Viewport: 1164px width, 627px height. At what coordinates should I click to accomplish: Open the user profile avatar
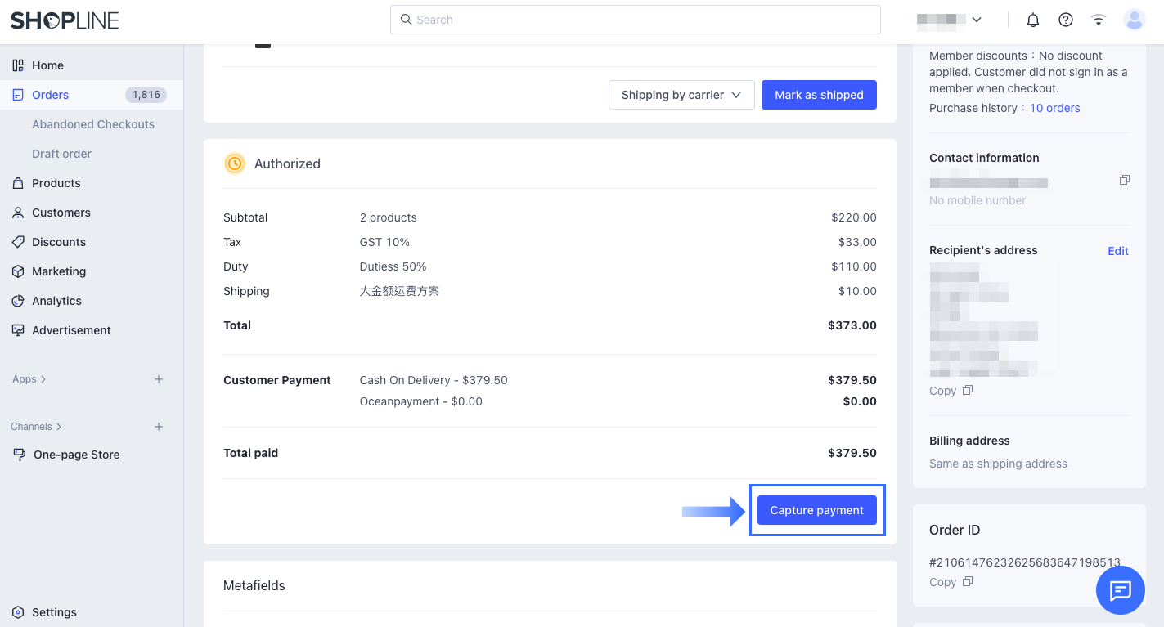tap(1135, 20)
